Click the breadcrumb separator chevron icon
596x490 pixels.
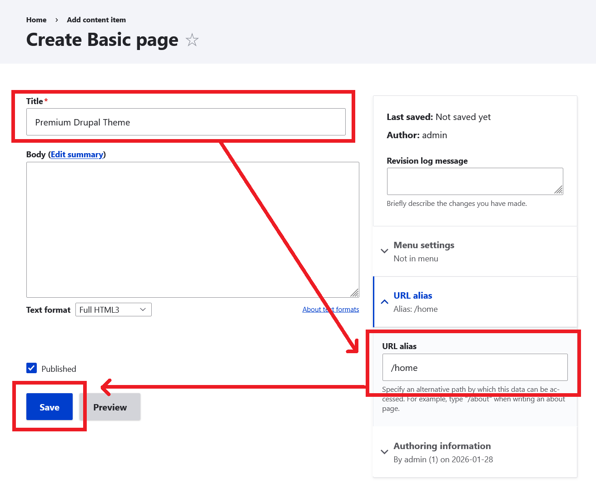56,20
